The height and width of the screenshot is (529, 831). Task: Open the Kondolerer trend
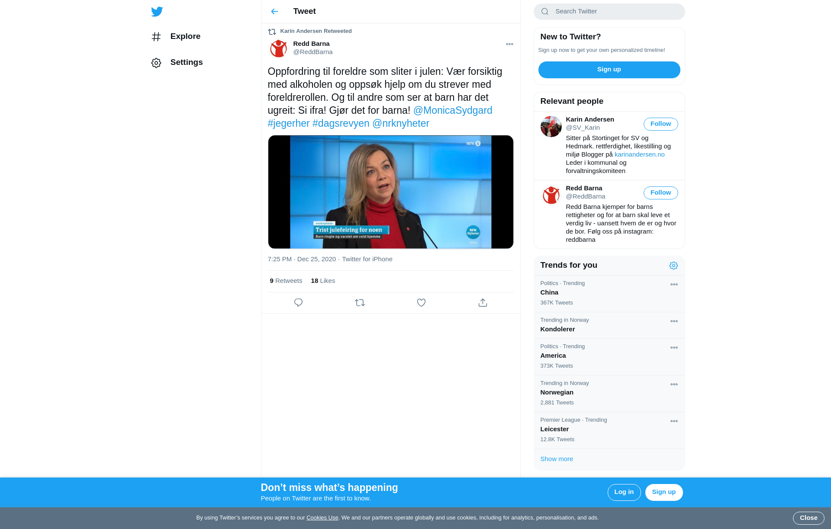click(609, 325)
